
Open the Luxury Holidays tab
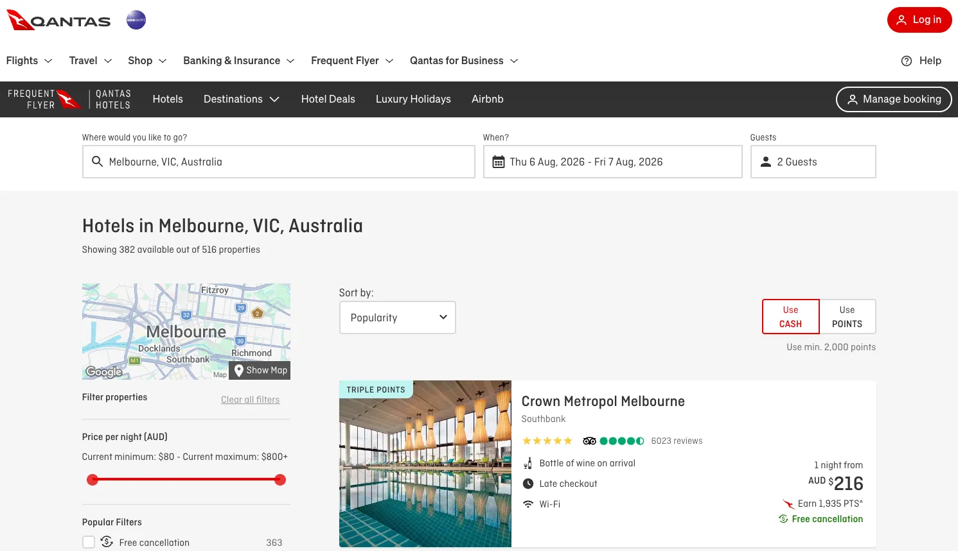tap(413, 99)
